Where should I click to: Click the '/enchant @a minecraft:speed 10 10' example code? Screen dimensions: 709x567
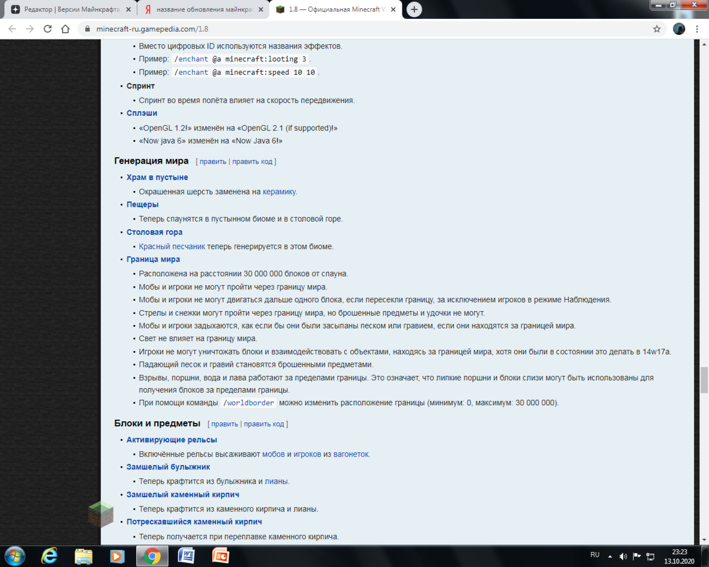click(x=245, y=72)
